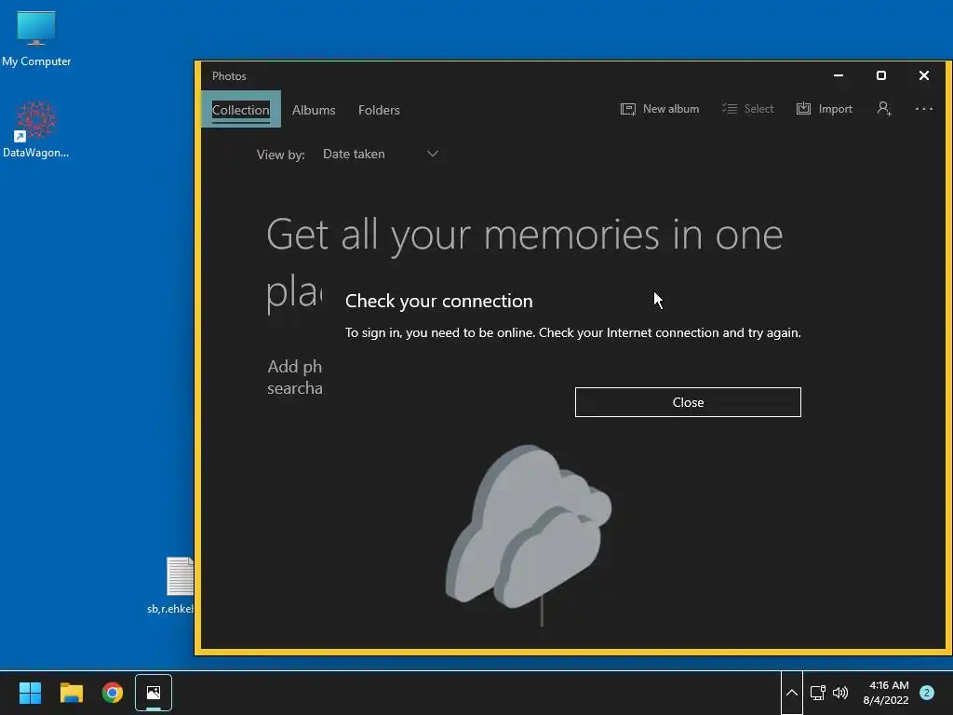Click the volume speaker tray icon

pyautogui.click(x=840, y=693)
